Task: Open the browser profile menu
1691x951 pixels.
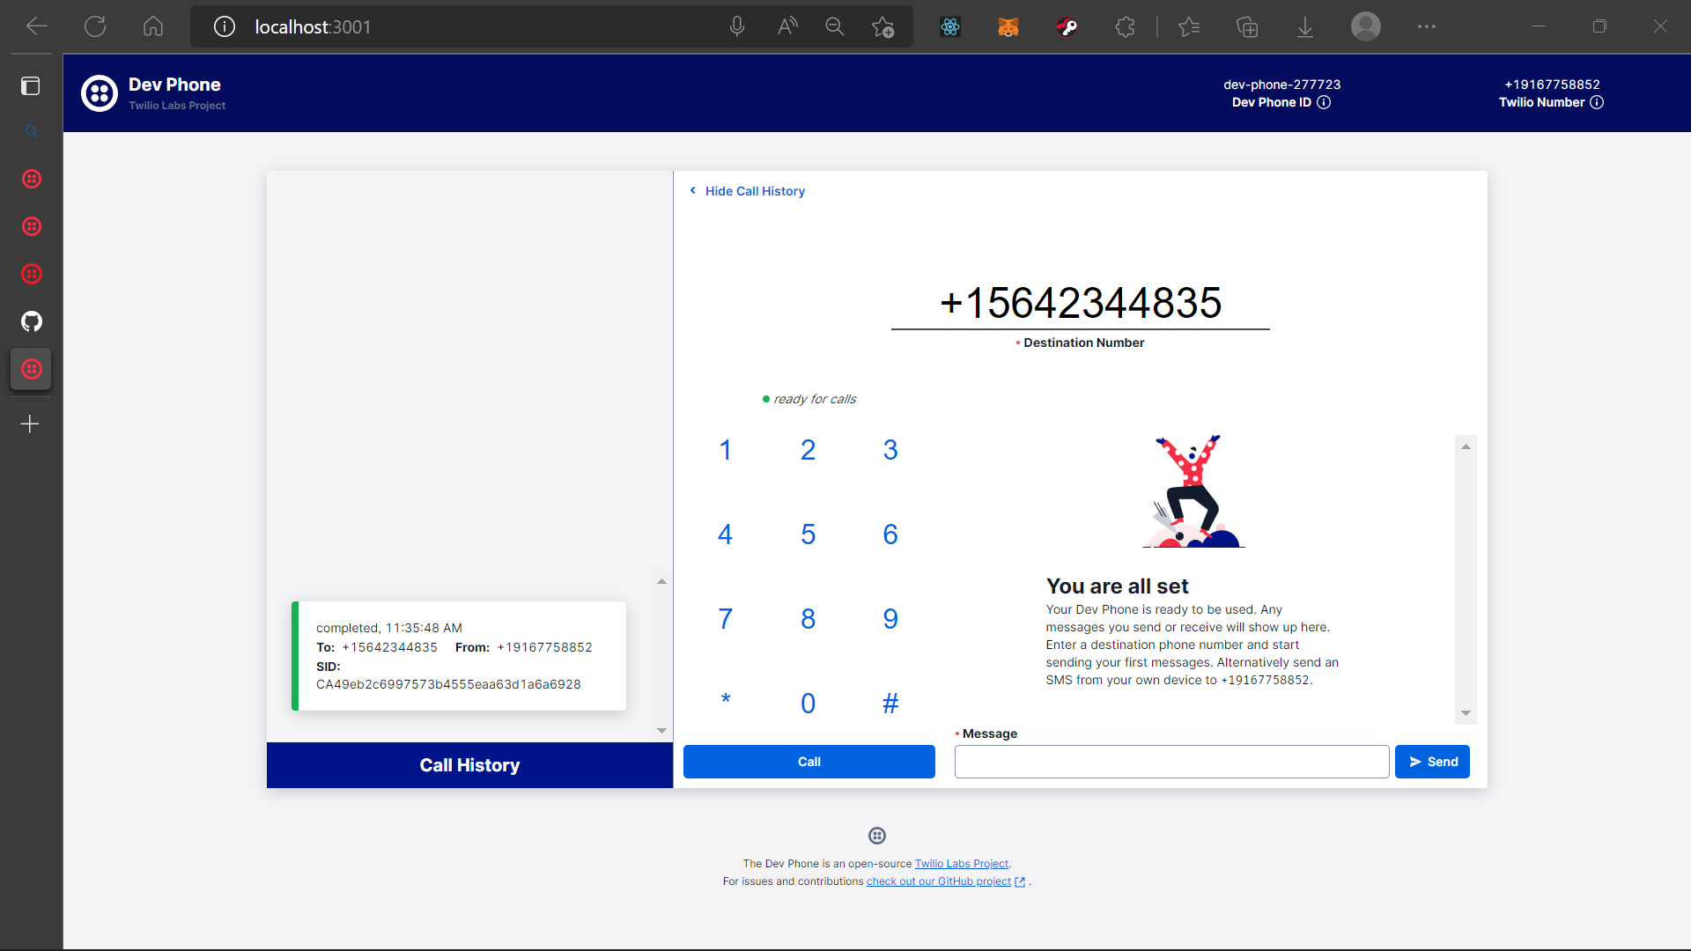Action: click(1365, 26)
